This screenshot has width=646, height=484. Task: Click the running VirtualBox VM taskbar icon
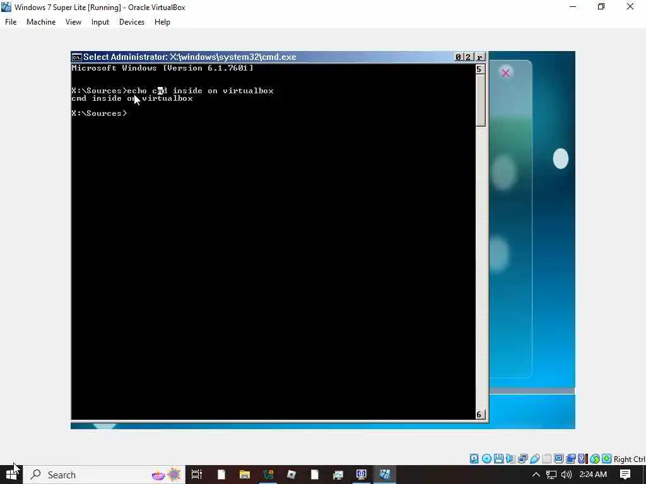(385, 475)
